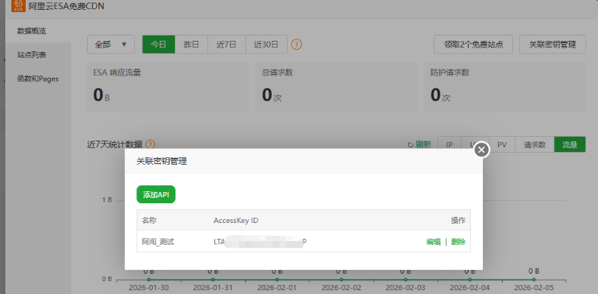
Task: Click the 操作 column header
Action: (x=458, y=221)
